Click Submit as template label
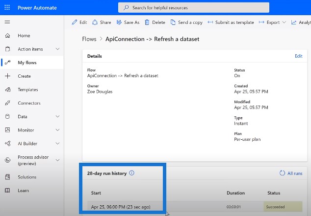Viewport: 311px width, 216px height. coord(234,22)
